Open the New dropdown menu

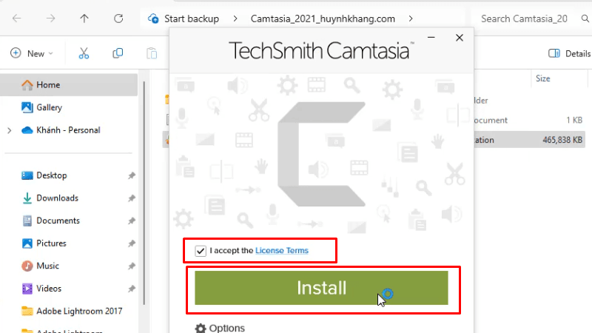pyautogui.click(x=32, y=53)
